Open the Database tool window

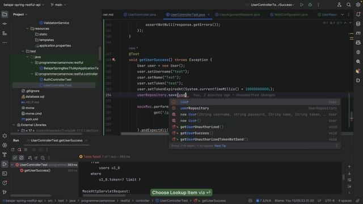[358, 24]
